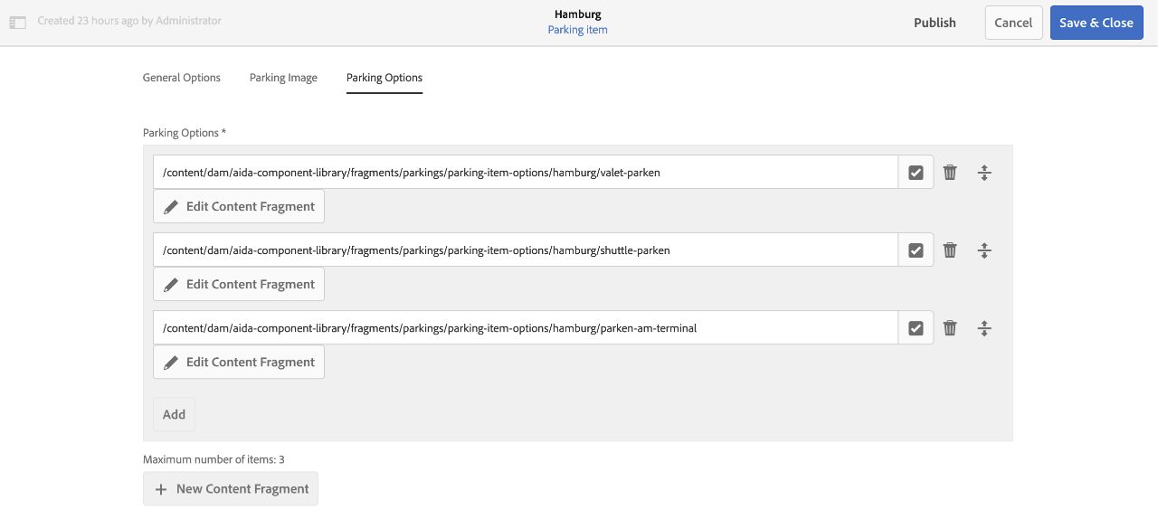
Task: Switch to the Parking Image tab
Action: pyautogui.click(x=283, y=78)
